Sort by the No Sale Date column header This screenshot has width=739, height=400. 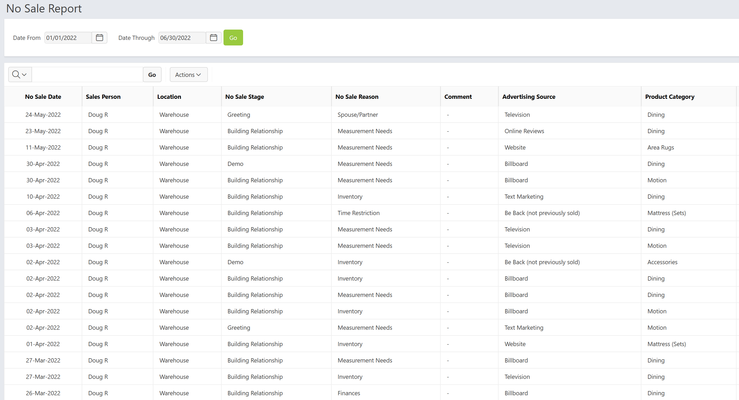(x=43, y=96)
